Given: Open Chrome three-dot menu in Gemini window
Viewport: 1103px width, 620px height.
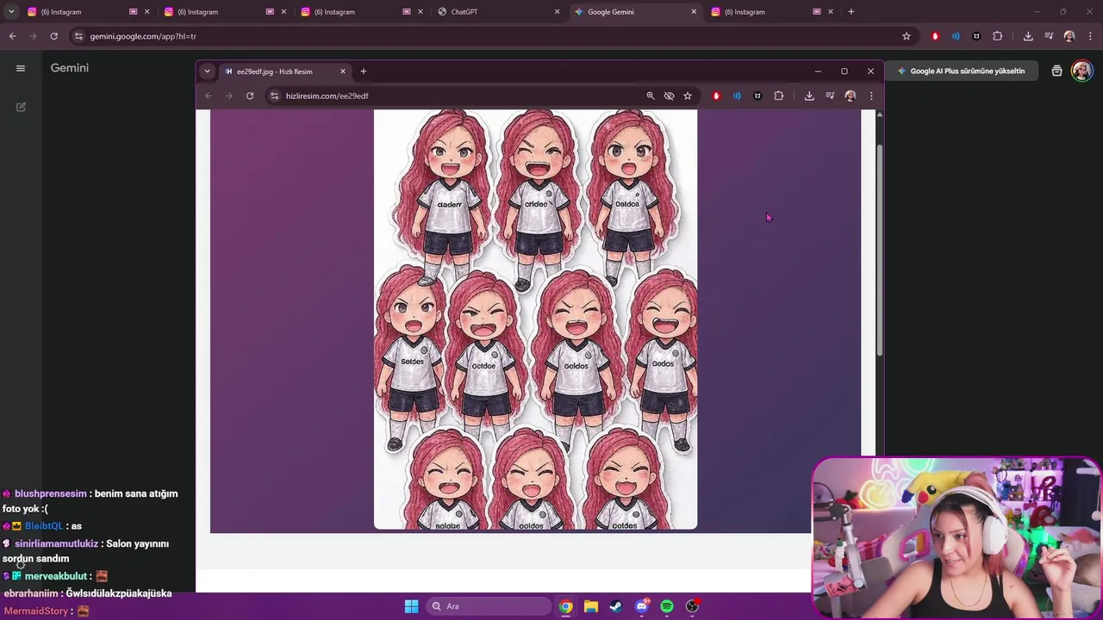Looking at the screenshot, I should point(1090,36).
